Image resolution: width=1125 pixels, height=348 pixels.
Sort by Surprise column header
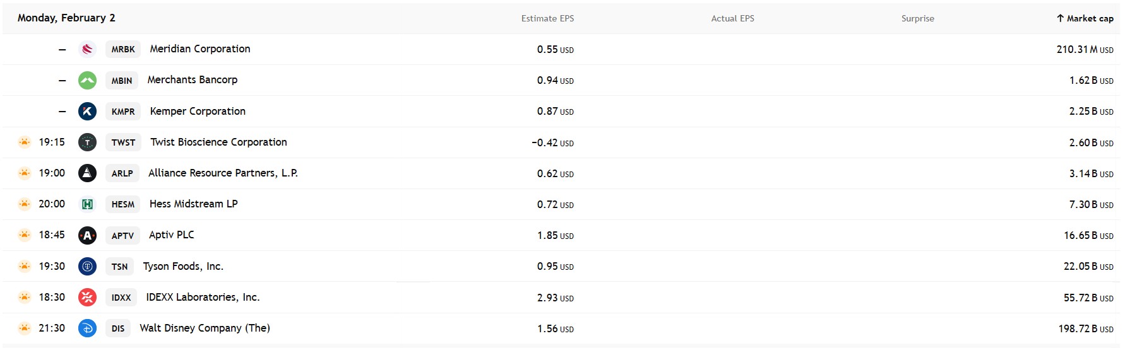(917, 18)
